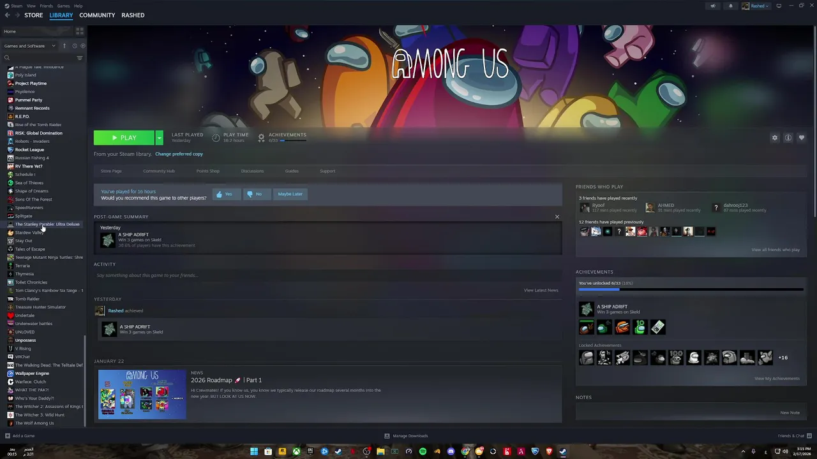Open Windows Start menu

pos(254,451)
